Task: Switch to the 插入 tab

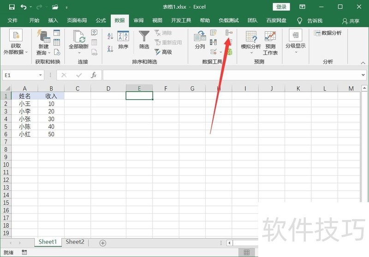Action: (x=53, y=20)
